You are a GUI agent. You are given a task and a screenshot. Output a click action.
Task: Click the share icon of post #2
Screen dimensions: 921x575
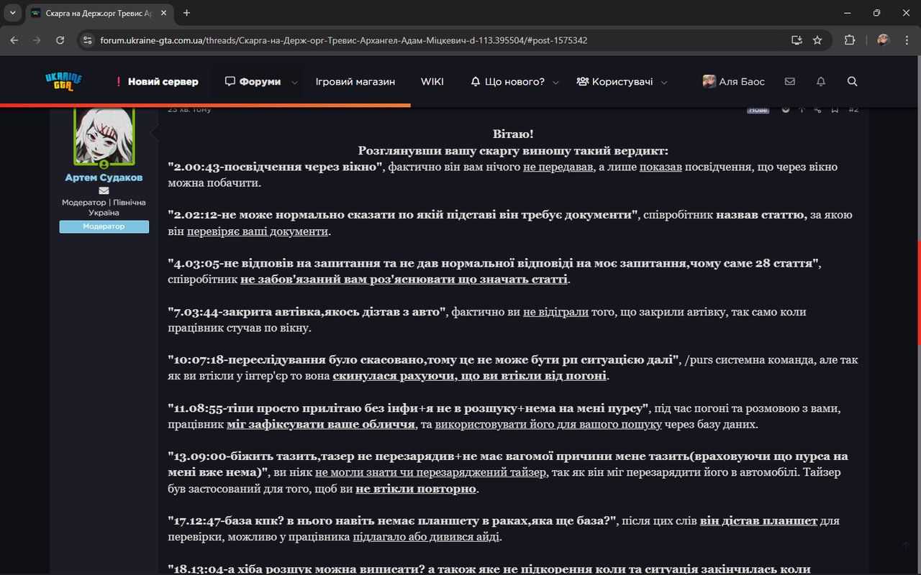[818, 109]
